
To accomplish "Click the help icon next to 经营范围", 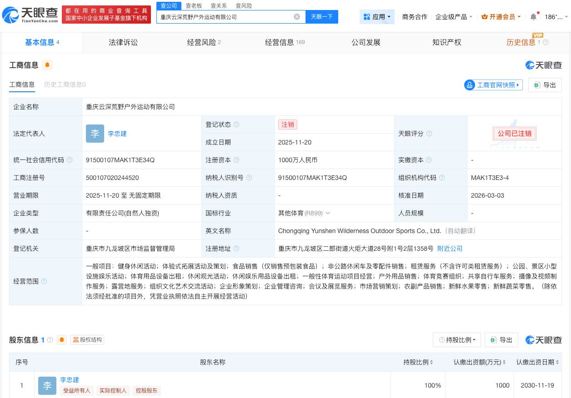I will coord(43,281).
